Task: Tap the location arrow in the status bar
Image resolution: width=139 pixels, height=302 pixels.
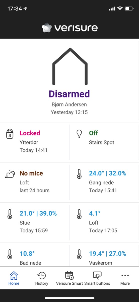Action: pos(25,9)
